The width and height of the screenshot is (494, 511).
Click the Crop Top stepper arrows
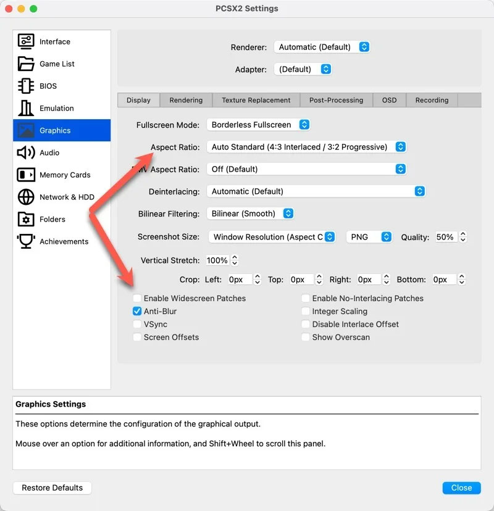pos(319,280)
